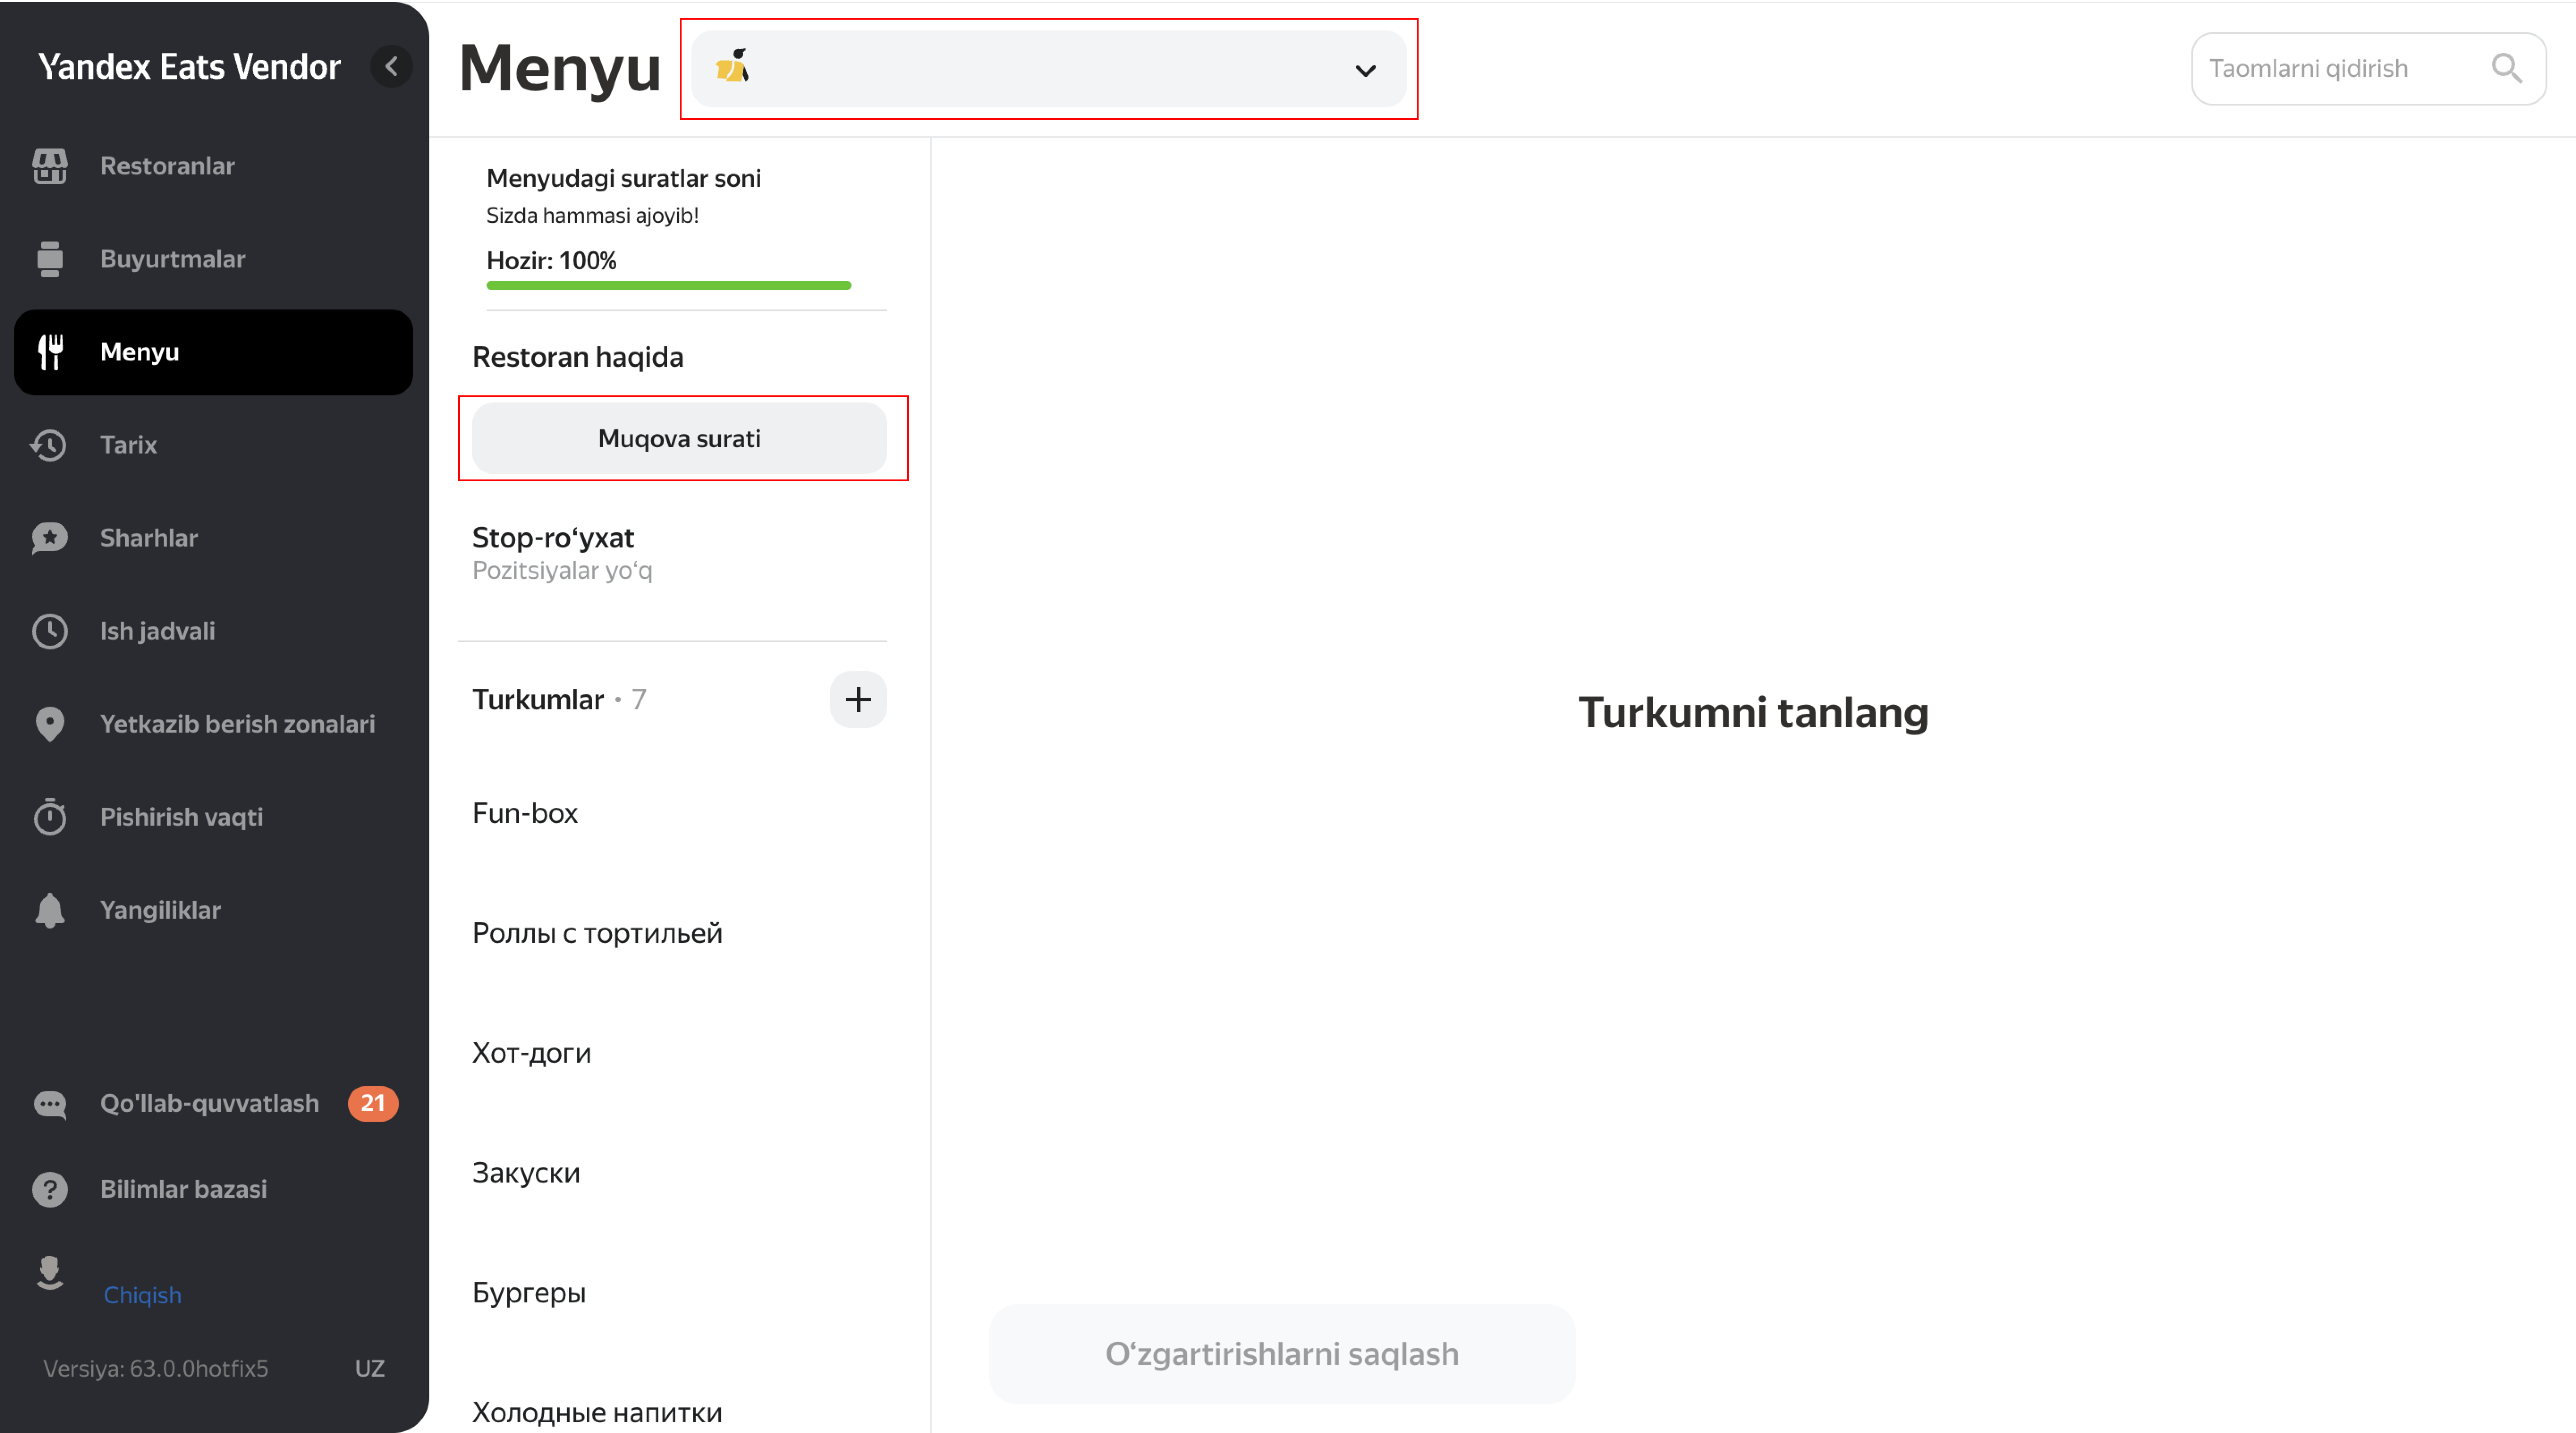Open Ish jadvali schedule page
This screenshot has width=2576, height=1433.
click(x=157, y=631)
